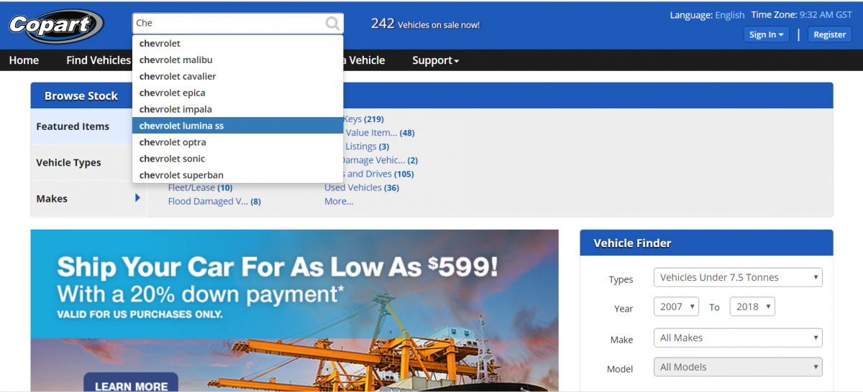Viewport: 863px width, 392px height.
Task: Click the Copart logo
Action: (56, 25)
